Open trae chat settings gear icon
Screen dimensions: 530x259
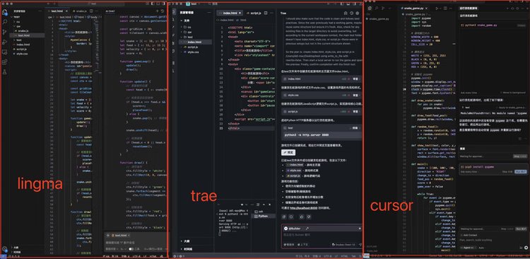pos(358,13)
